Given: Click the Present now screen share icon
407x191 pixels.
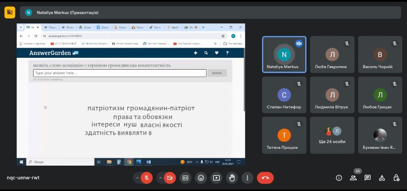Looking at the screenshot, I should coord(216,178).
